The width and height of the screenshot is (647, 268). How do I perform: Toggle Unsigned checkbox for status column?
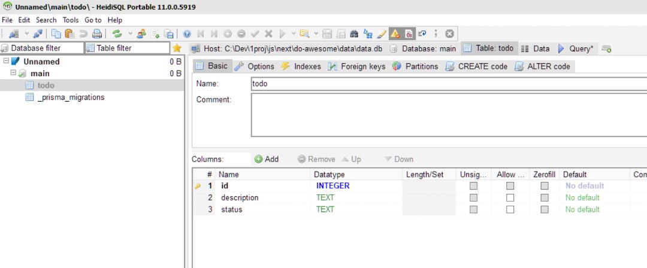coord(474,209)
